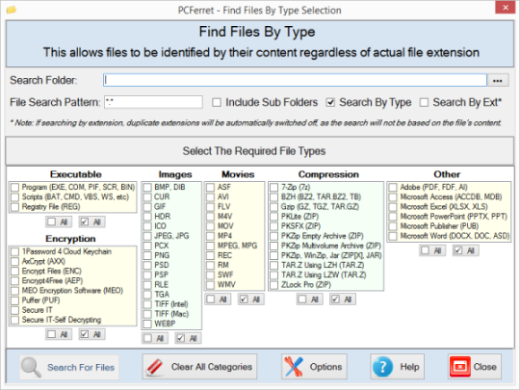The image size is (520, 390).
Task: Toggle the Search By Type checkbox
Action: click(330, 102)
